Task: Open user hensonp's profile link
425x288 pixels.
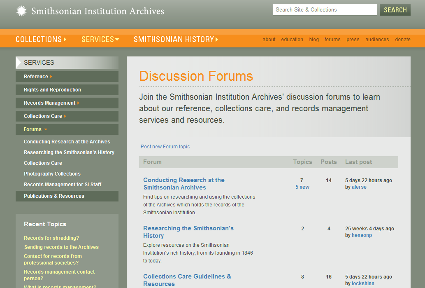Action: [362, 235]
